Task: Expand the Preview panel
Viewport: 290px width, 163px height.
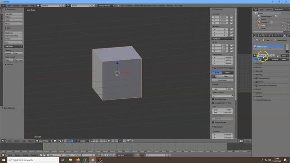Action: (259, 64)
